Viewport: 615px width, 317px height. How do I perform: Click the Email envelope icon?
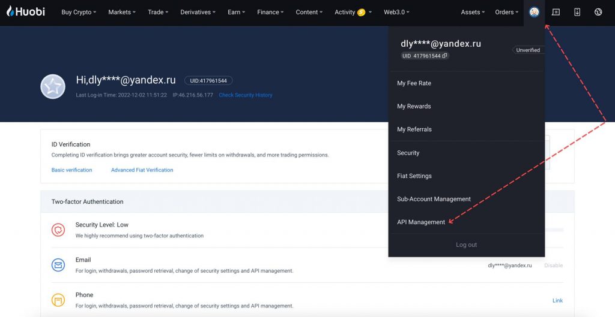(x=58, y=265)
